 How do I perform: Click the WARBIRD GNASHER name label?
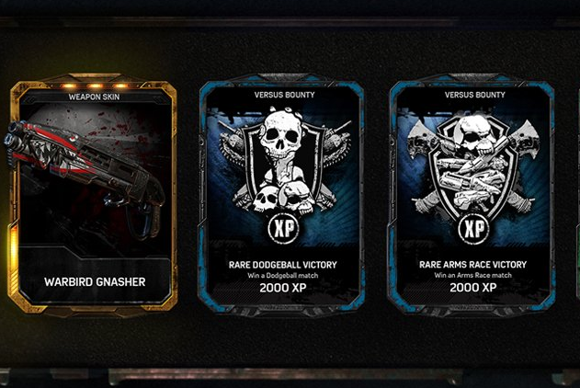pyautogui.click(x=95, y=282)
